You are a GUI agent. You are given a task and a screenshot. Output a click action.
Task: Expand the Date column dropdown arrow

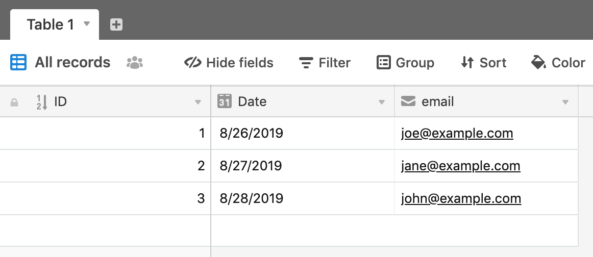click(382, 102)
